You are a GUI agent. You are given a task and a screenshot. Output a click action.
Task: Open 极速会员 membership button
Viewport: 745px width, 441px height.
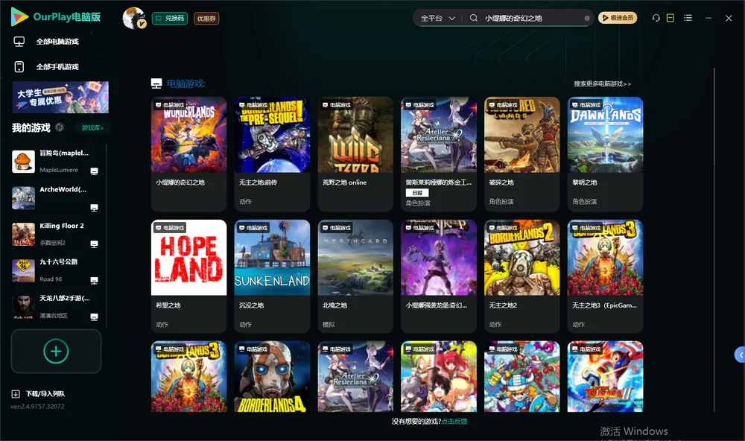pos(618,18)
